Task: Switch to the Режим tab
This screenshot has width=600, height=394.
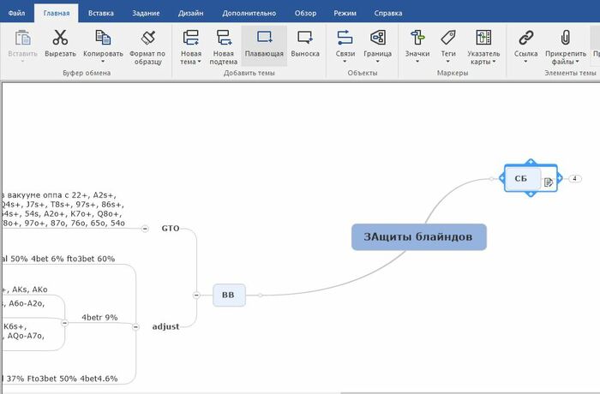Action: [345, 13]
